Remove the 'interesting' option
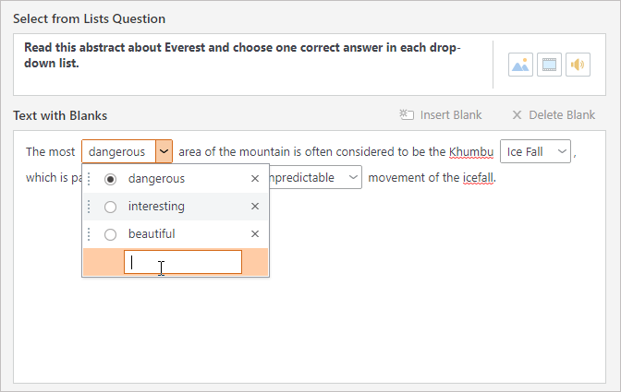Screen dimensions: 621x392 (x=255, y=207)
